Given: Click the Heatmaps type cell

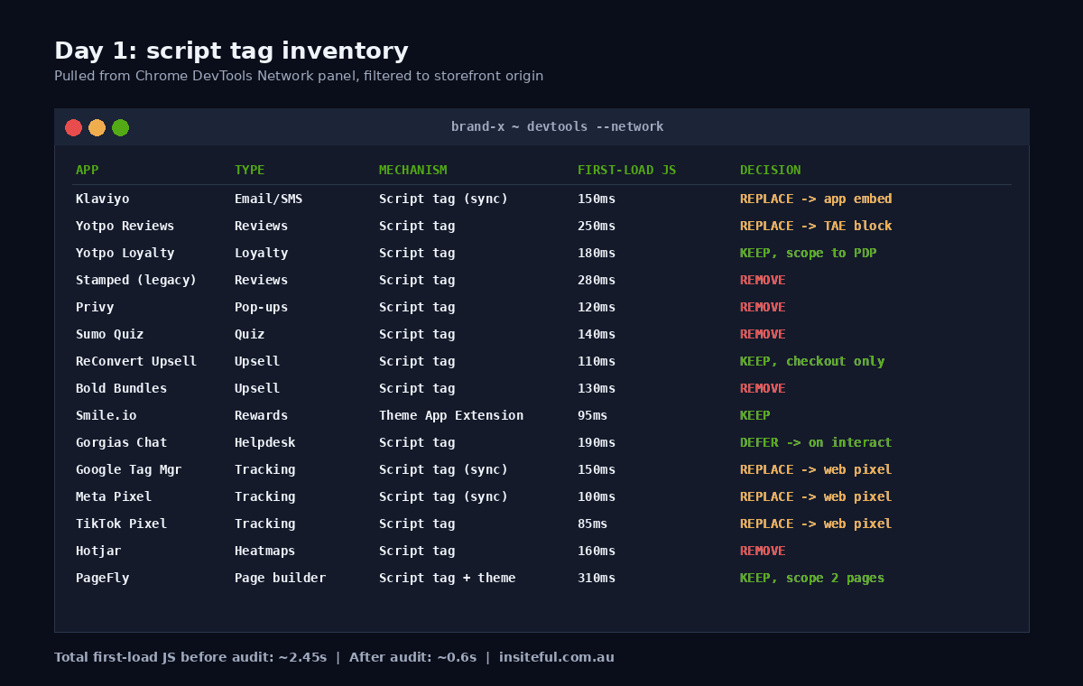Looking at the screenshot, I should [x=264, y=551].
